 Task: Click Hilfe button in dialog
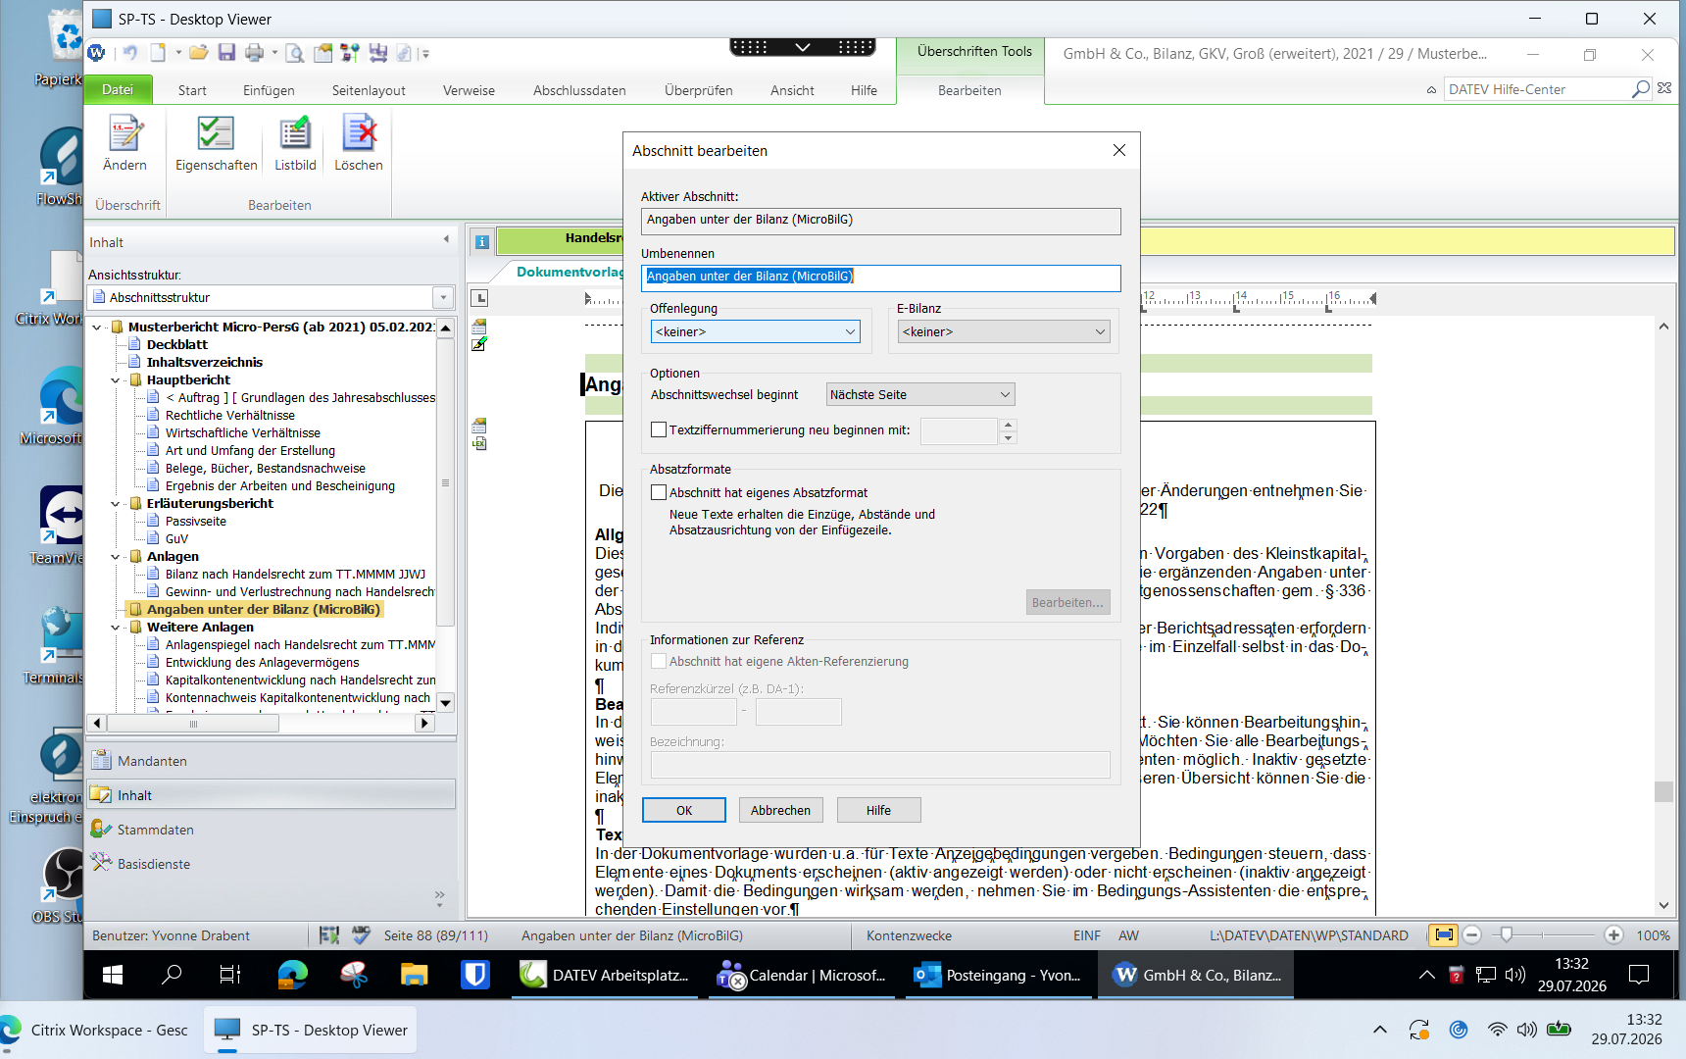point(878,810)
